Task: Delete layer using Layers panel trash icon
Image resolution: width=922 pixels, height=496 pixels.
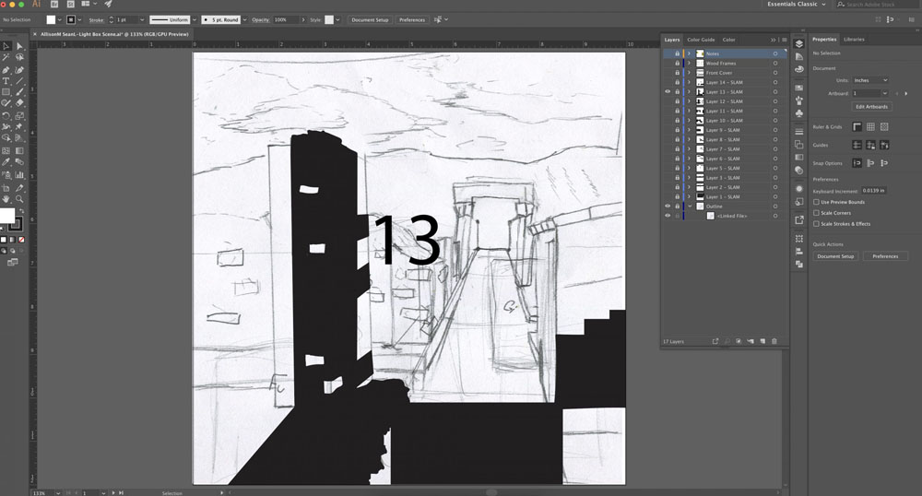Action: coord(774,341)
